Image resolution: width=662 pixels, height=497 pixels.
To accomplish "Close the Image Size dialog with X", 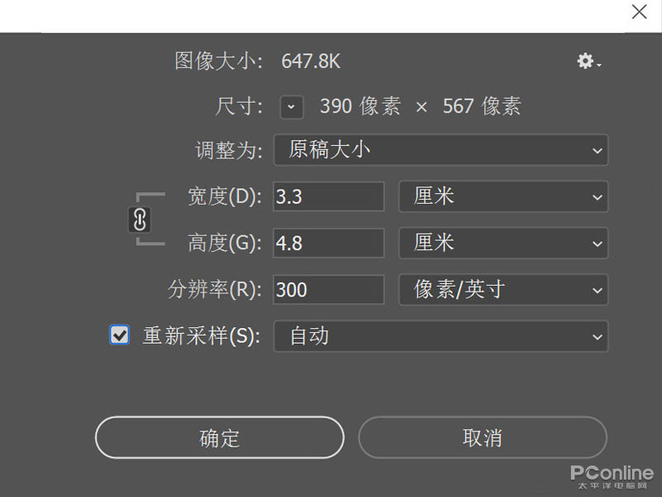I will click(x=639, y=12).
